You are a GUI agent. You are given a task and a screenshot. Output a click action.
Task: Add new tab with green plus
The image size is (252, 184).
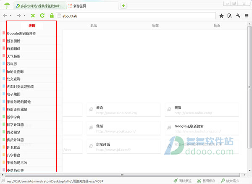pos(123,6)
